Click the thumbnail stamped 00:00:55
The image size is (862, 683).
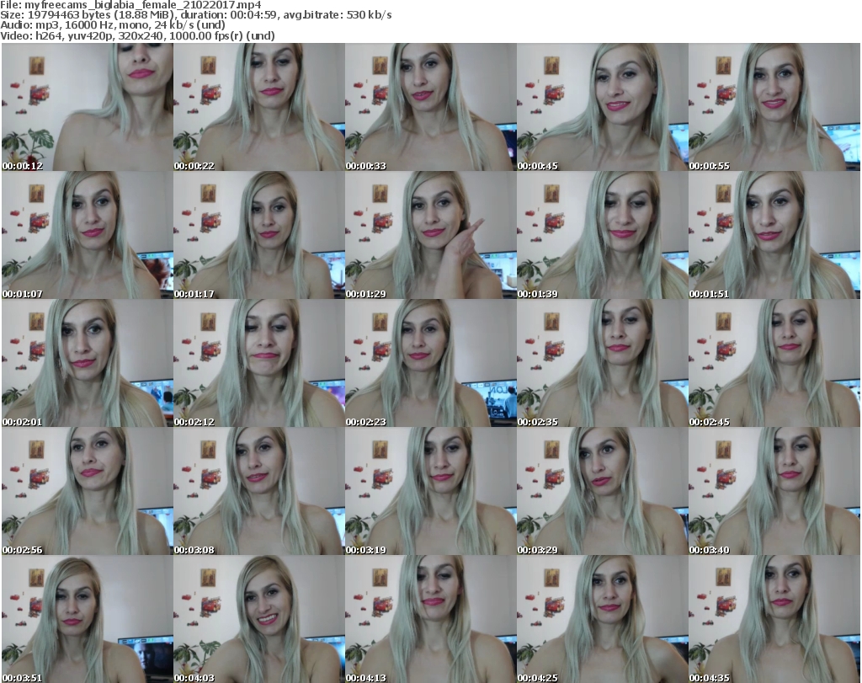point(774,107)
